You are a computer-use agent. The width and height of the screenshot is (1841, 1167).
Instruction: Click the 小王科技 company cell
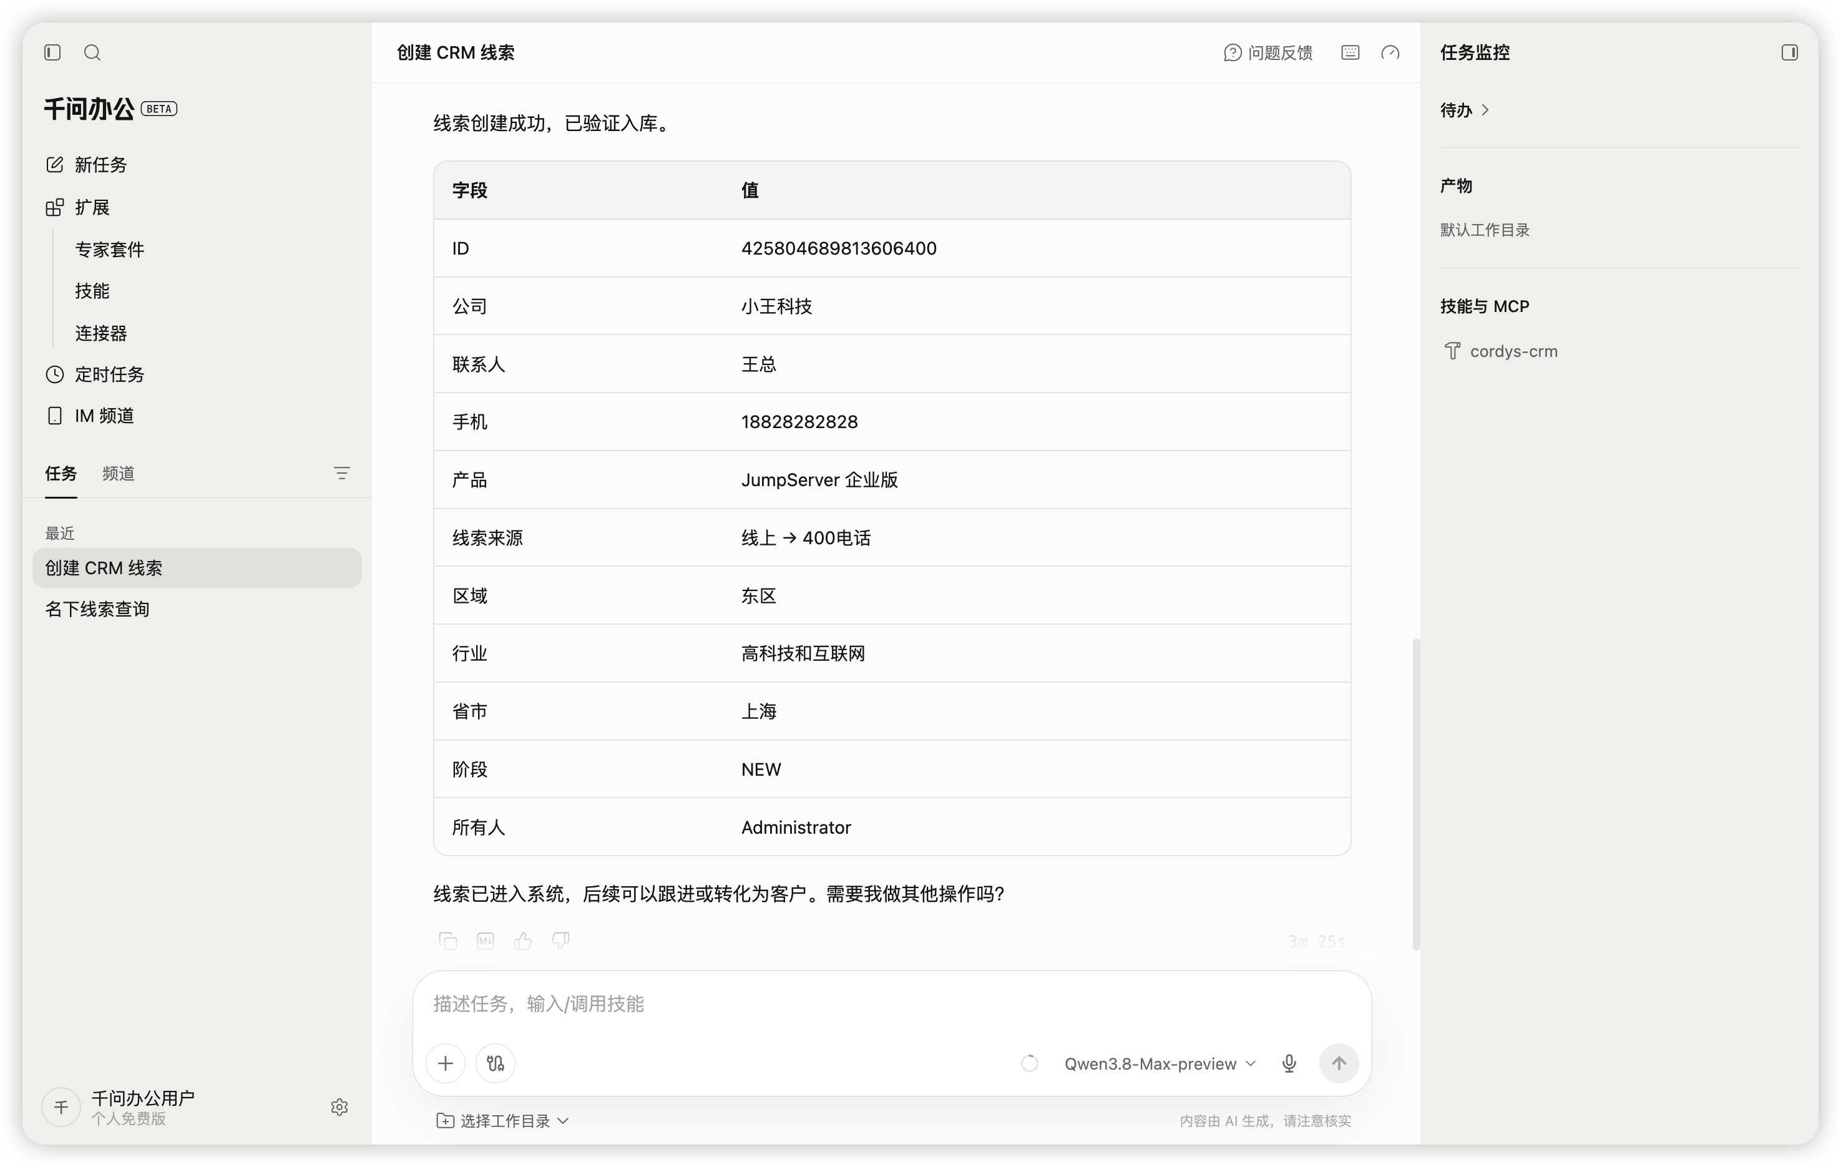point(777,306)
